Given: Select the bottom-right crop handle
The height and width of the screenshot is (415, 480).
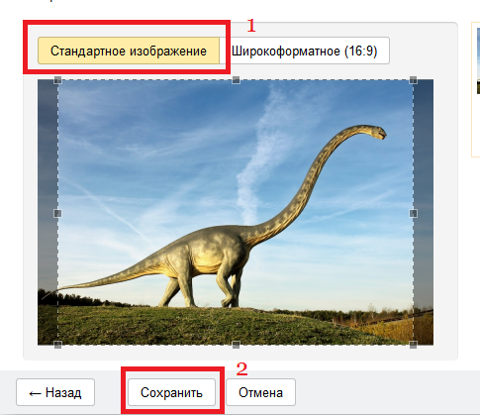Looking at the screenshot, I should (413, 345).
